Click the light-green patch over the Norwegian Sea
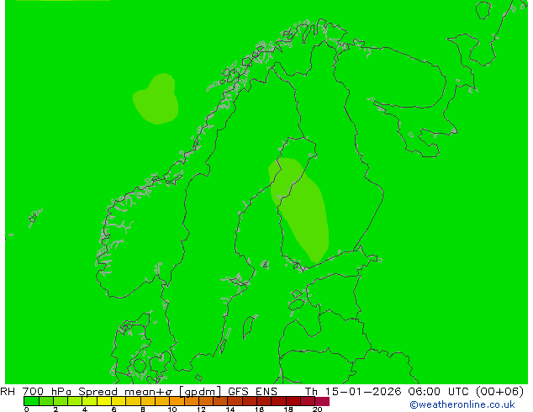This screenshot has width=533, height=412. point(156,99)
